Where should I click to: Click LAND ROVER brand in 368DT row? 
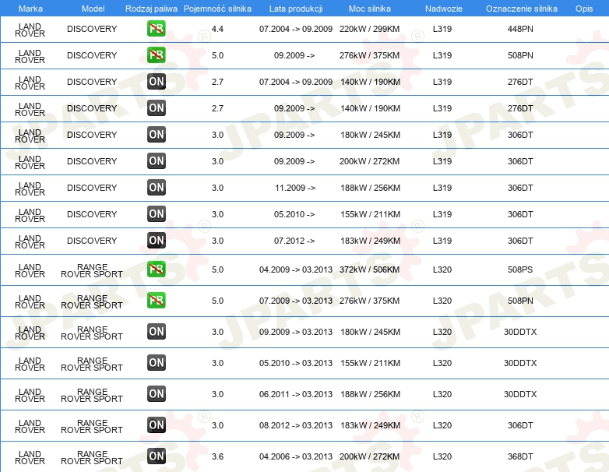coord(30,458)
